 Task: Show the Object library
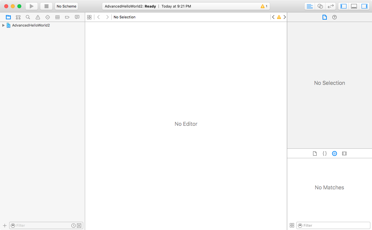pos(335,154)
